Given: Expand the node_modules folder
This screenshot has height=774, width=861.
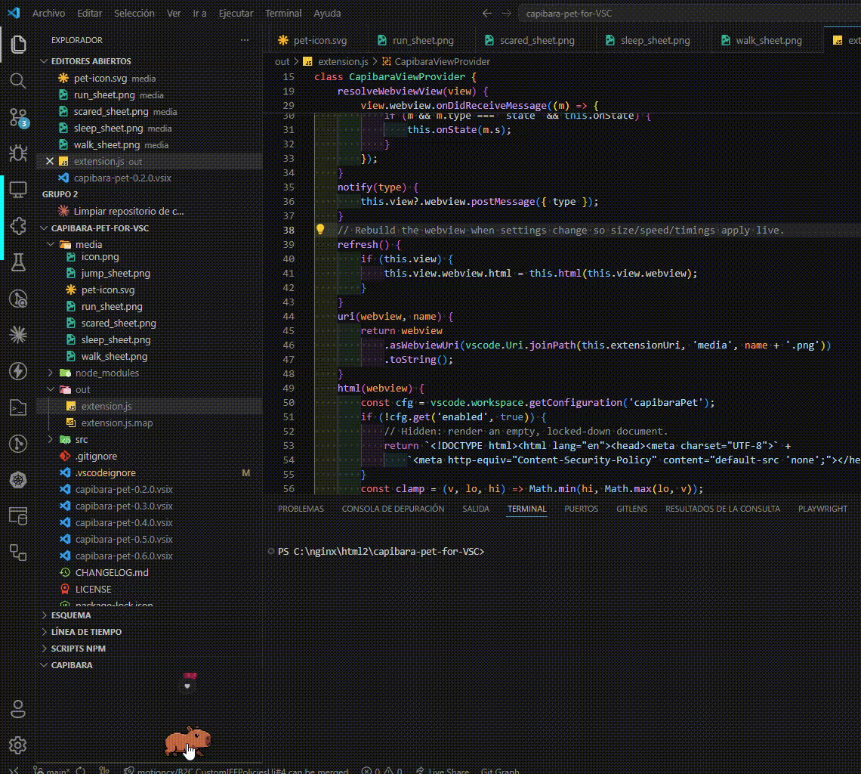Looking at the screenshot, I should point(51,373).
